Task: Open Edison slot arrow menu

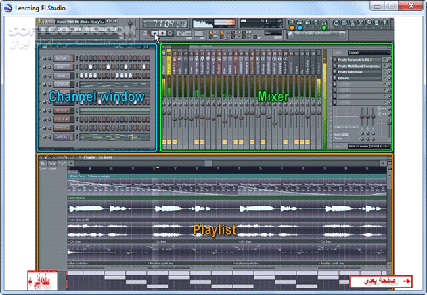Action: (334, 78)
